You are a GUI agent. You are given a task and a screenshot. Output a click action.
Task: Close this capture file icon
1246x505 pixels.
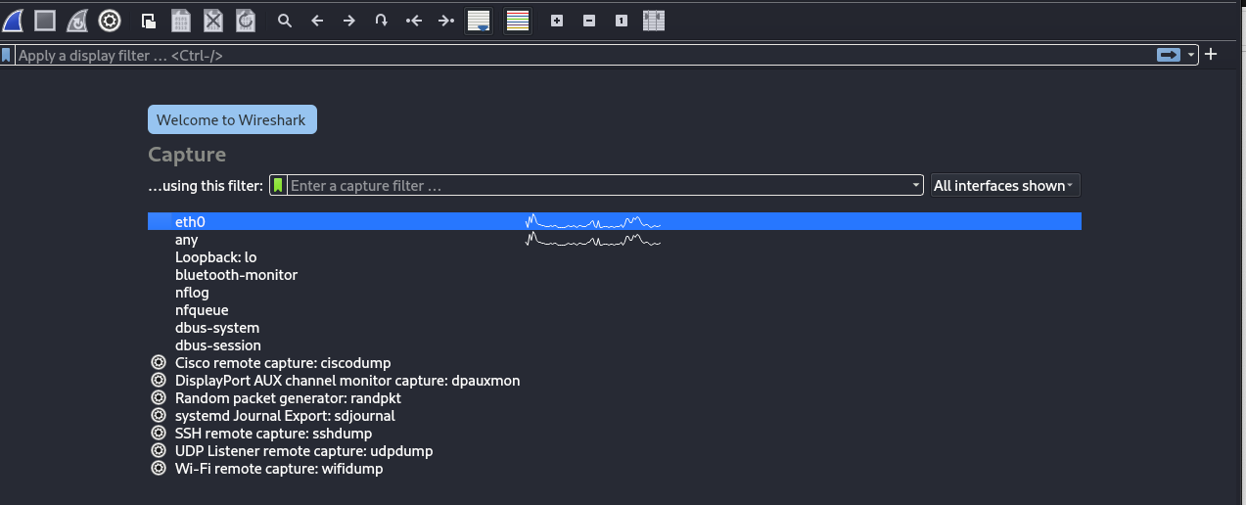(213, 20)
